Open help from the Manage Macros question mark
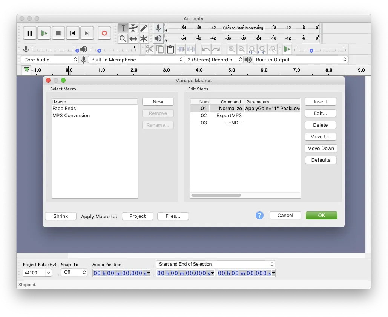This screenshot has height=317, width=388. coord(259,215)
